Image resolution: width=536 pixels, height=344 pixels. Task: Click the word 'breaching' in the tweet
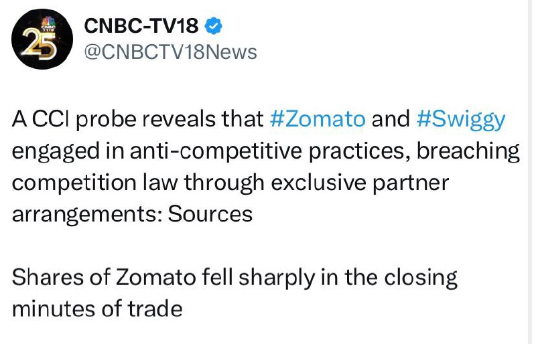(x=468, y=152)
